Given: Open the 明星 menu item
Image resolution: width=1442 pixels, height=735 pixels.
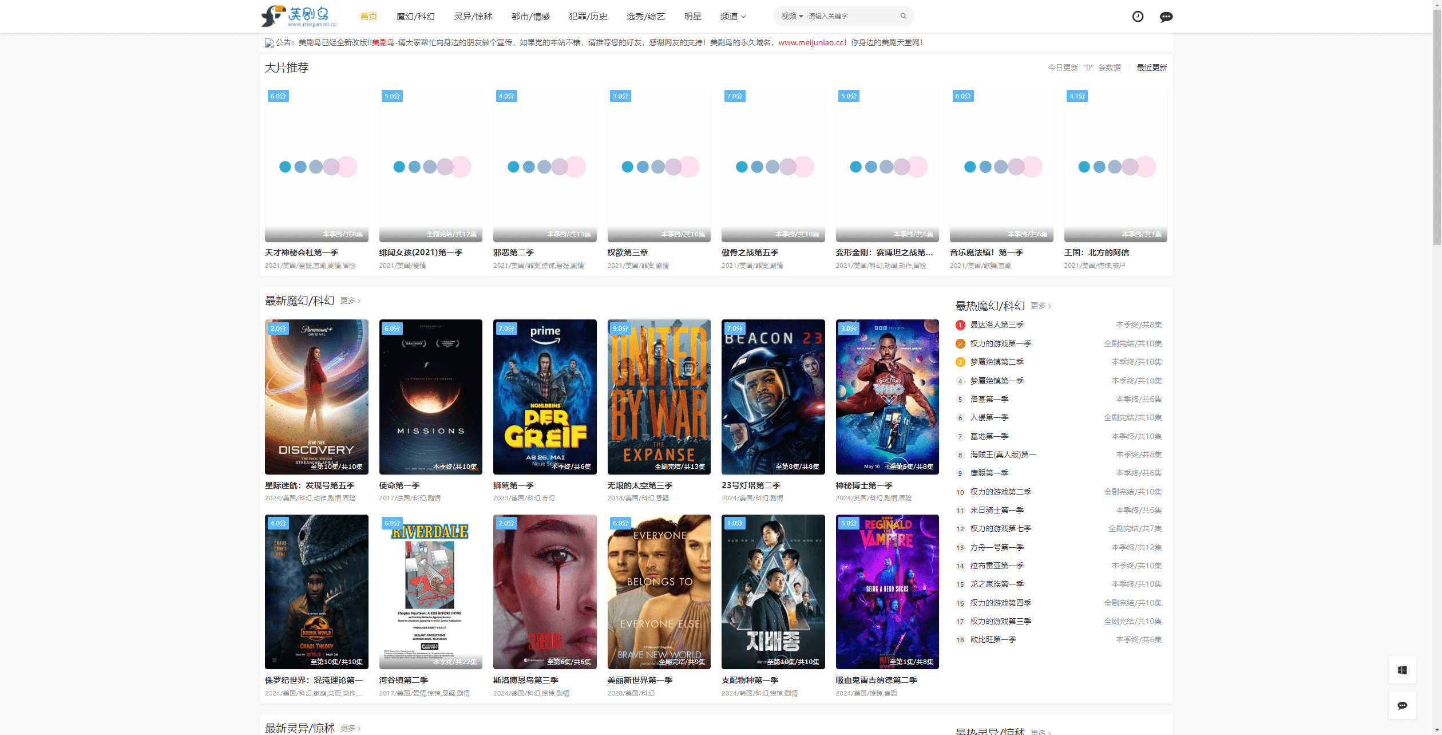Looking at the screenshot, I should click(x=692, y=16).
